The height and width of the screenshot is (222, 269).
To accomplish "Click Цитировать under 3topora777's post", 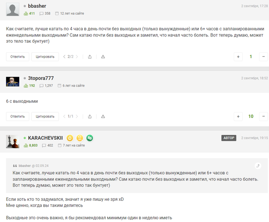I will coord(45,117).
